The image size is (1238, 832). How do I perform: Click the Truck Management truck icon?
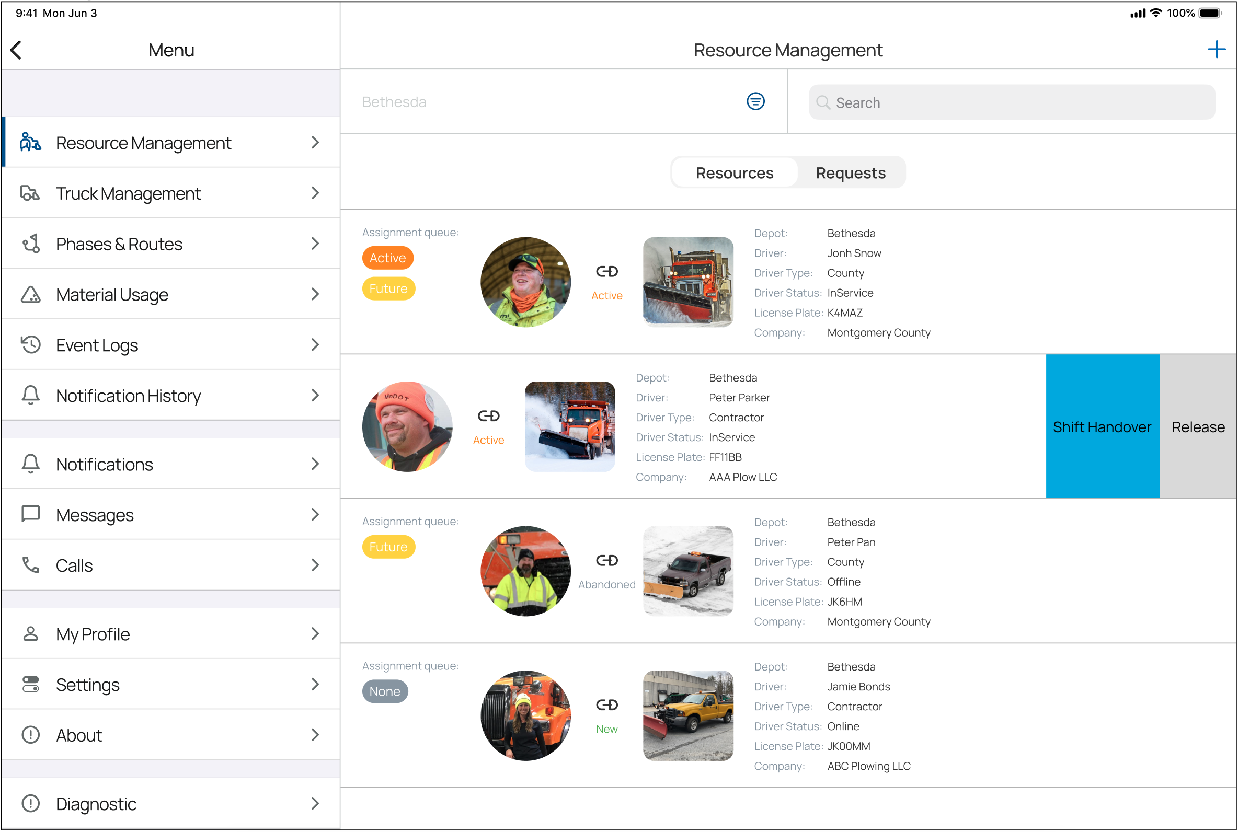(x=30, y=194)
